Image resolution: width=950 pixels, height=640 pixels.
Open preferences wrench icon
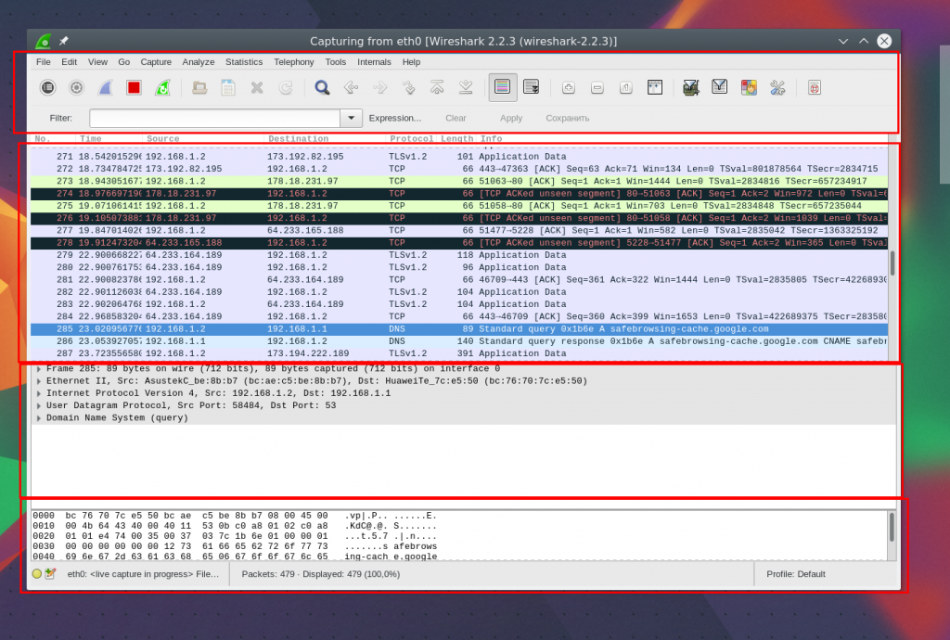click(778, 88)
